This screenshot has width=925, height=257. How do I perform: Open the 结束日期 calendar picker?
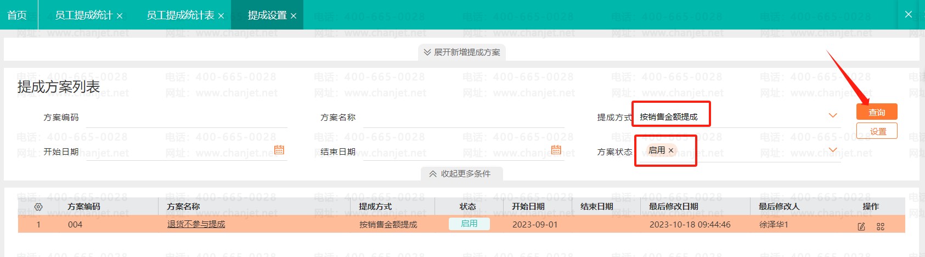coord(556,150)
